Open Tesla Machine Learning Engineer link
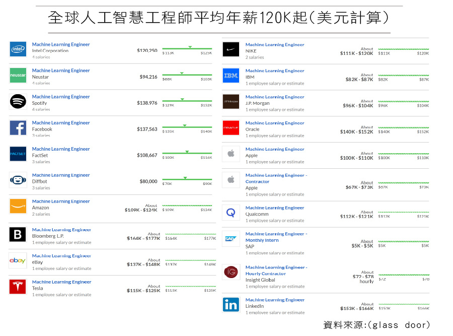The image size is (453, 336). pyautogui.click(x=61, y=282)
